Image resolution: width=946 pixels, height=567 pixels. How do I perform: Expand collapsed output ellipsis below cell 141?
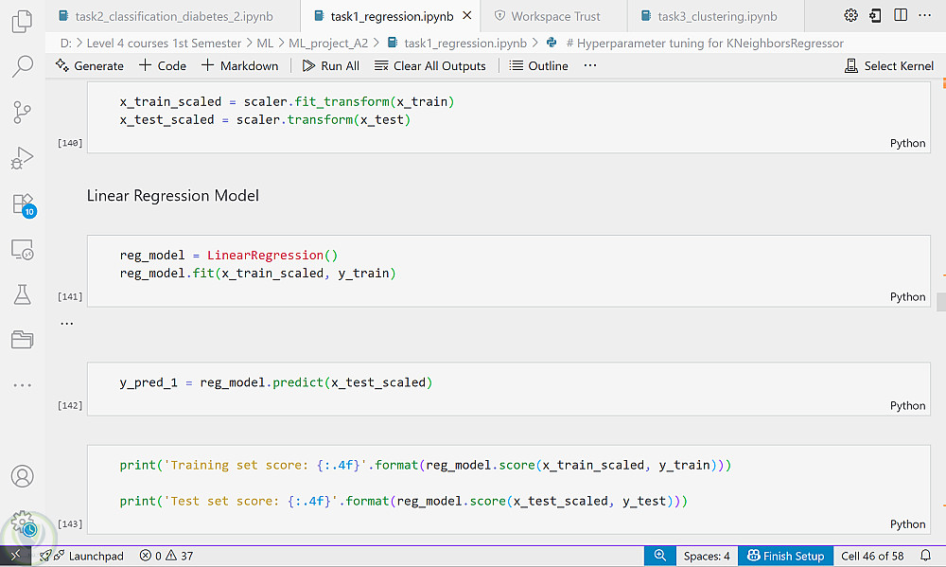(x=67, y=324)
